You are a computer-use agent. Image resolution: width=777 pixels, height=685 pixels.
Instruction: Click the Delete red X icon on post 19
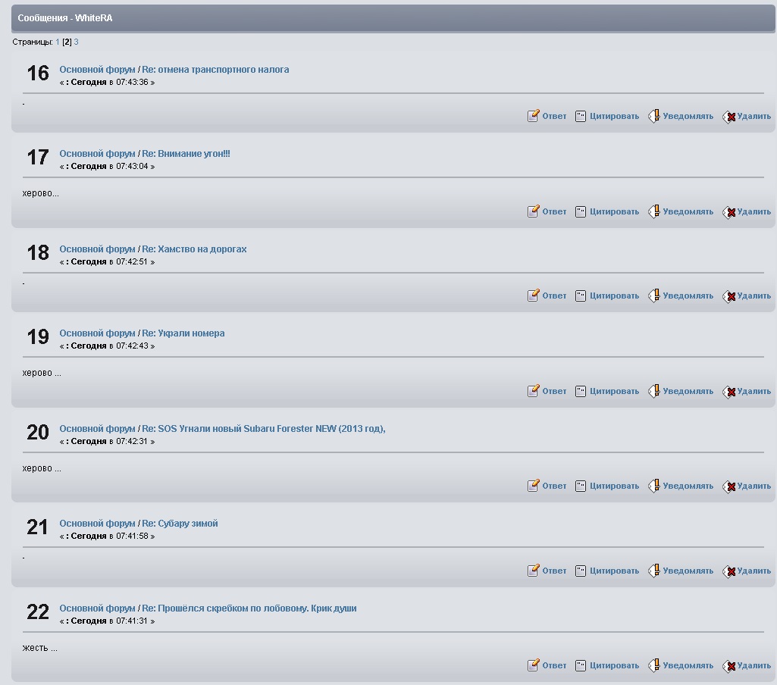pos(728,392)
